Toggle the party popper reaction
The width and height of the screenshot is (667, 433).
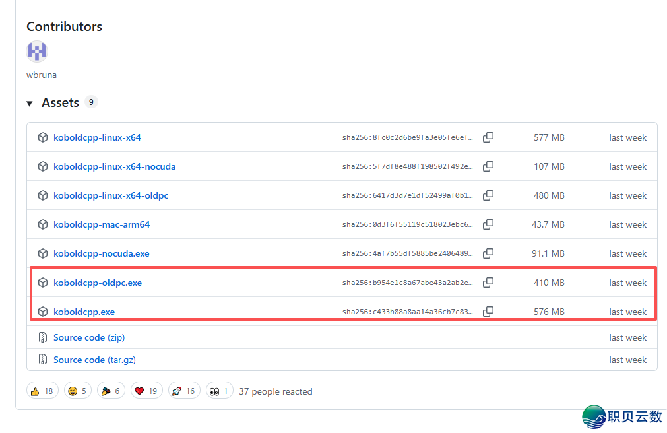tap(111, 391)
